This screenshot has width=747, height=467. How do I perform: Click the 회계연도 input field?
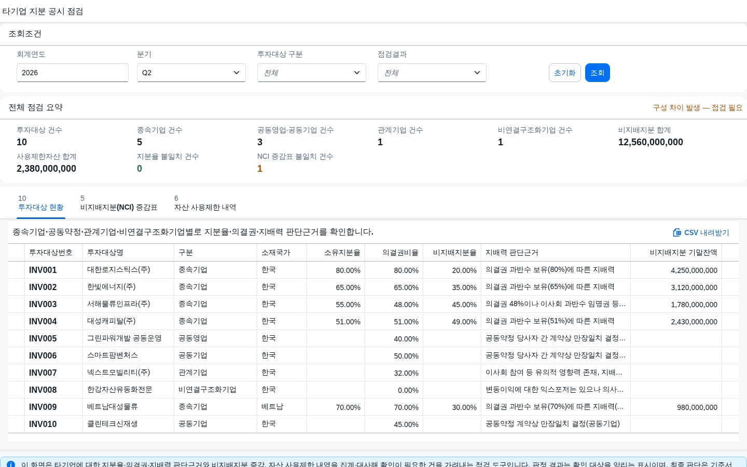(73, 73)
